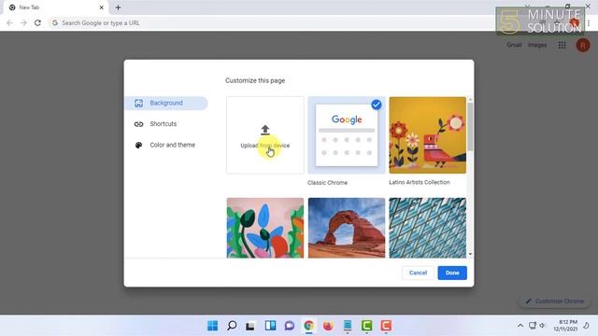This screenshot has width=598, height=336.
Task: Click the Shortcuts link icon
Action: click(x=139, y=124)
